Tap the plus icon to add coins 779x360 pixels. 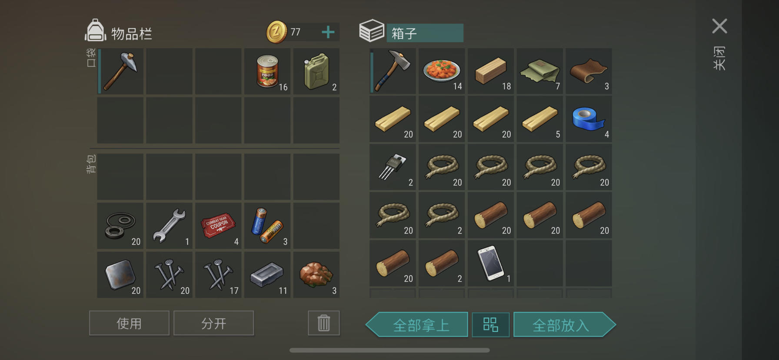tap(328, 32)
